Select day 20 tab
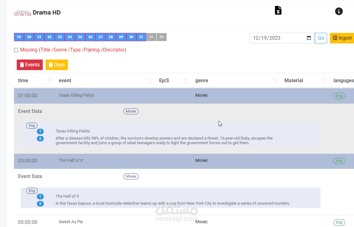The image size is (354, 227). [x=29, y=37]
